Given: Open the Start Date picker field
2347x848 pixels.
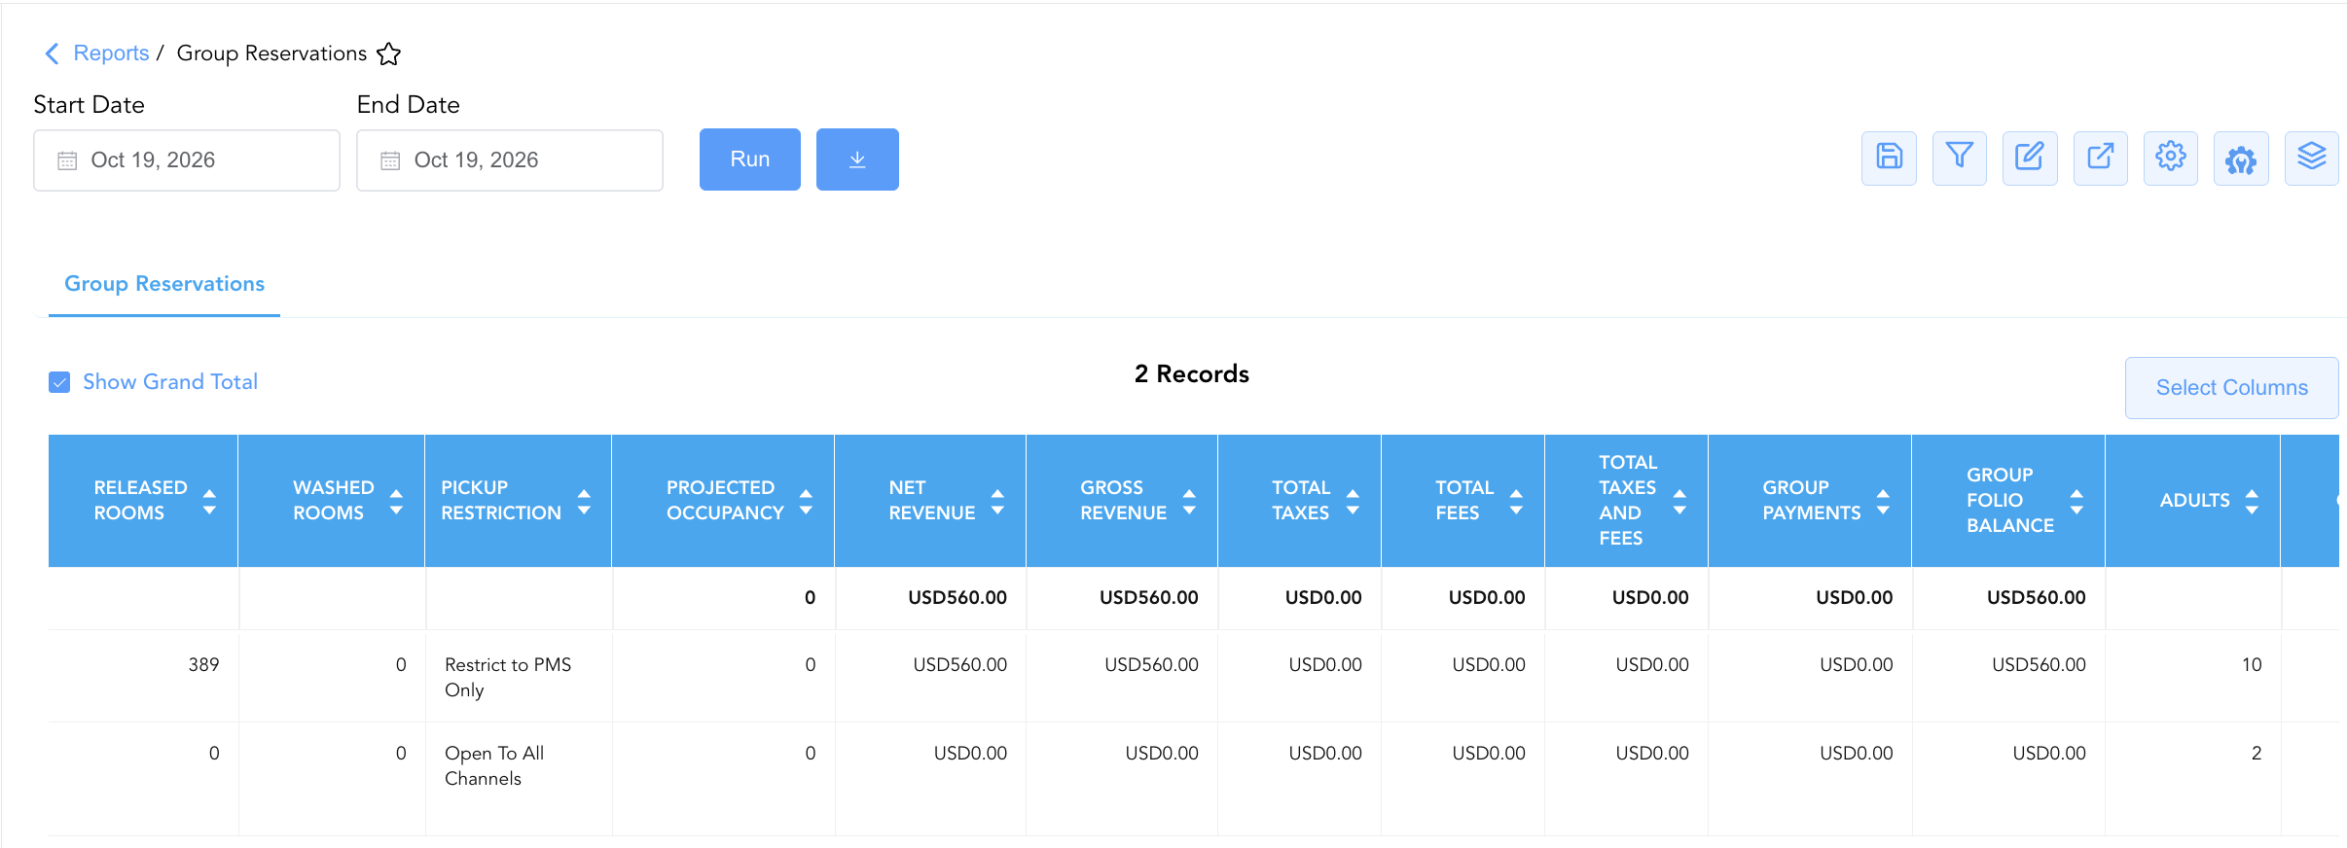Looking at the screenshot, I should (187, 160).
